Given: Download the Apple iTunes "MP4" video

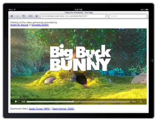Looking at the screenshot, I should [40, 109].
